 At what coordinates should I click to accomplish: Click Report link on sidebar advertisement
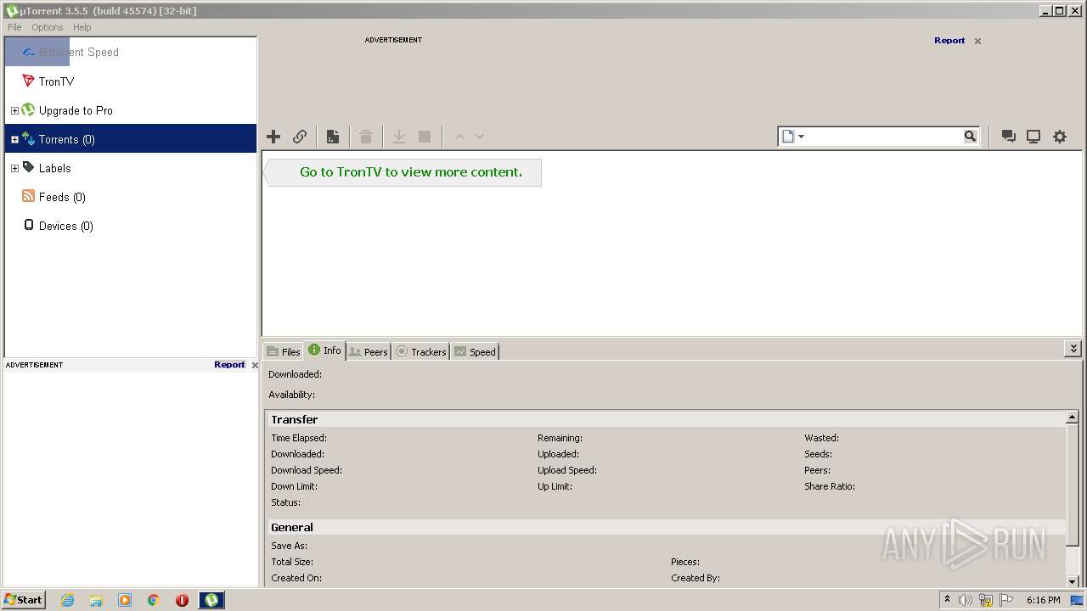229,364
